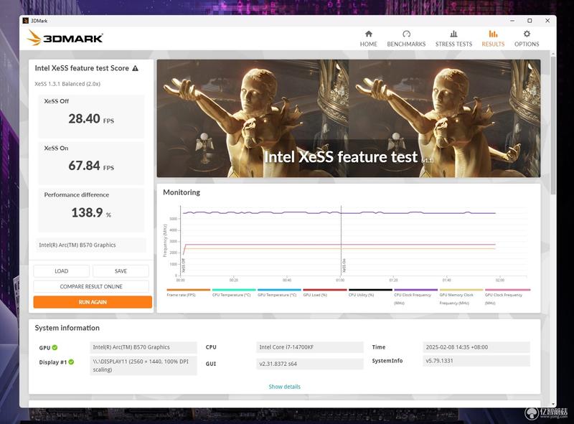Screen dimensions: 574x424
Task: Click the Intel XeSS feature test banner image
Action: click(349, 118)
